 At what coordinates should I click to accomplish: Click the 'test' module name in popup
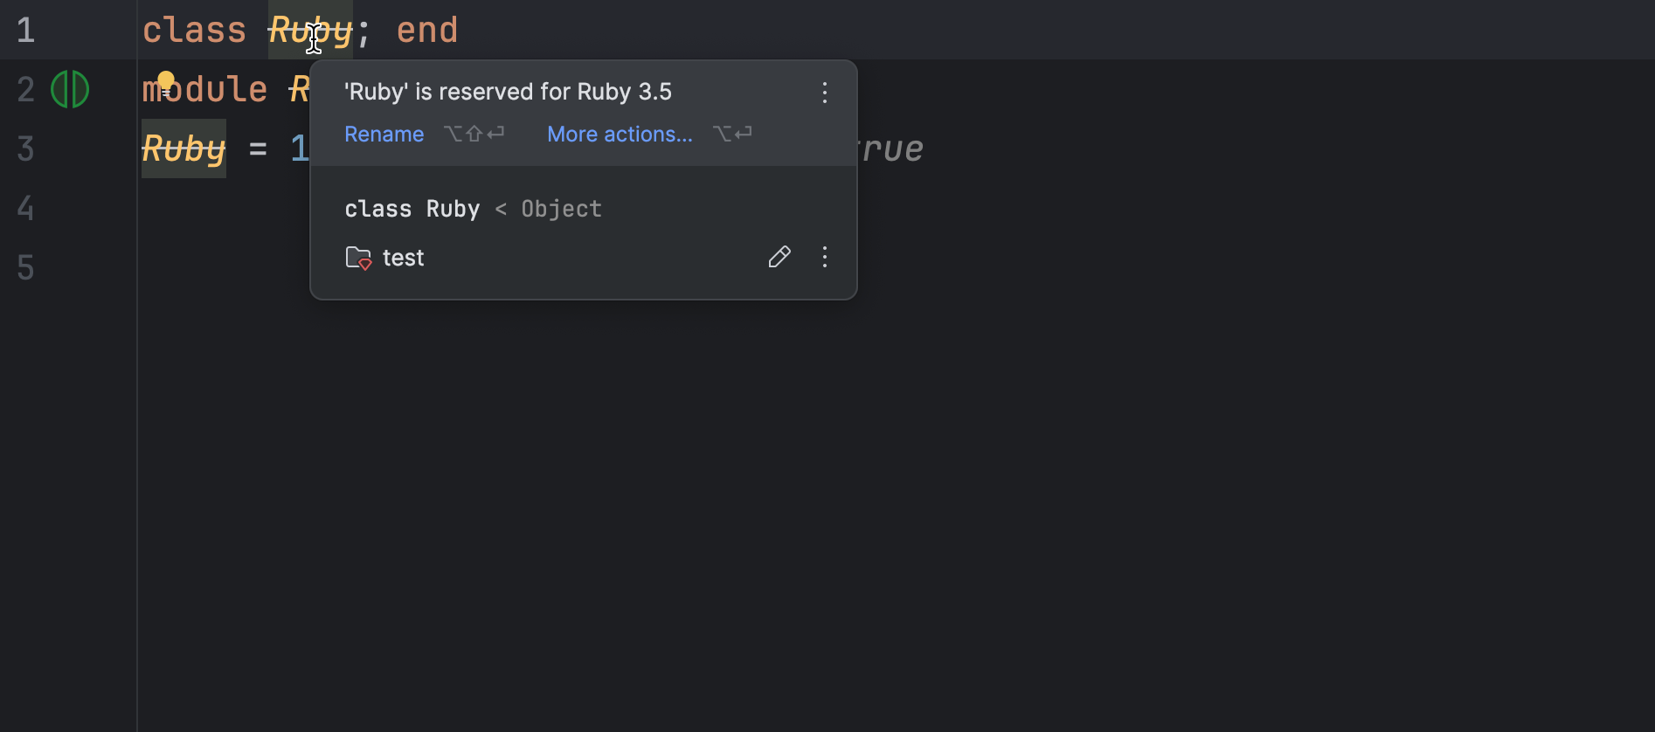pos(403,258)
